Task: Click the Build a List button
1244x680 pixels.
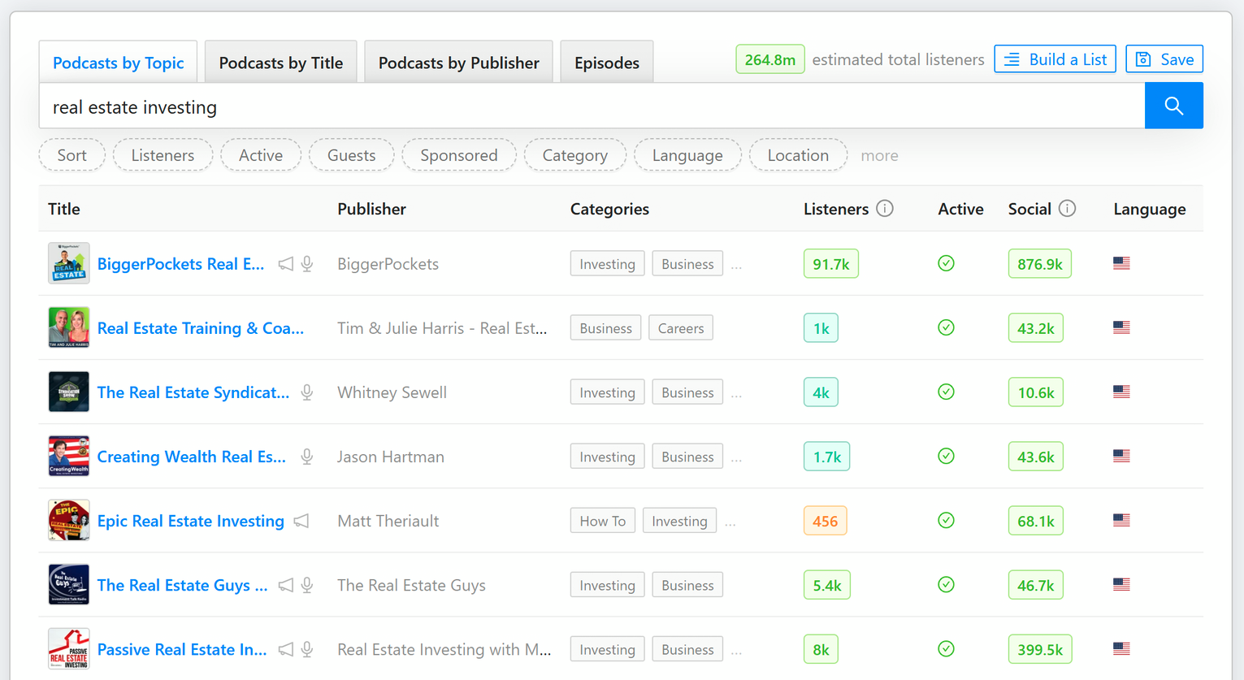Action: 1055,58
